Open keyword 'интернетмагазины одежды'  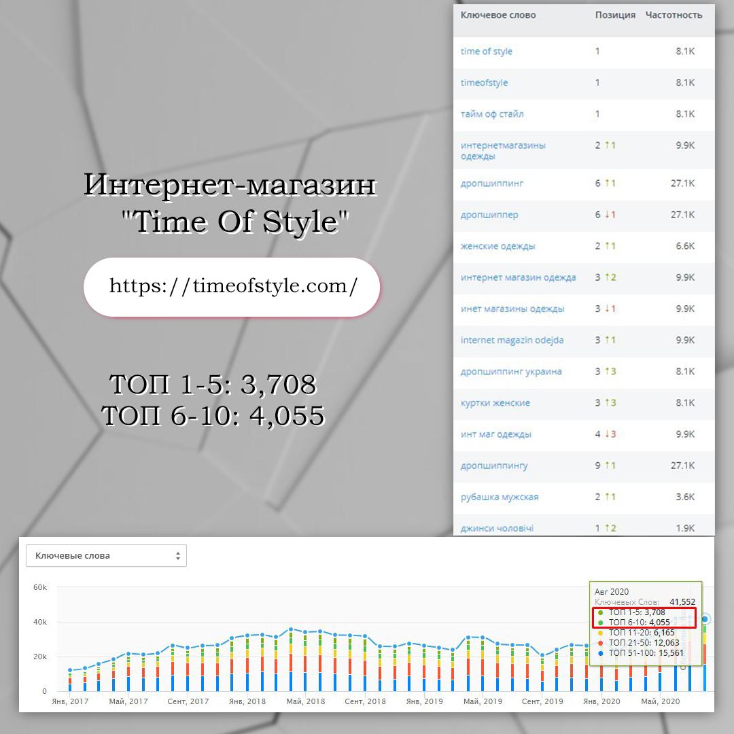[503, 150]
